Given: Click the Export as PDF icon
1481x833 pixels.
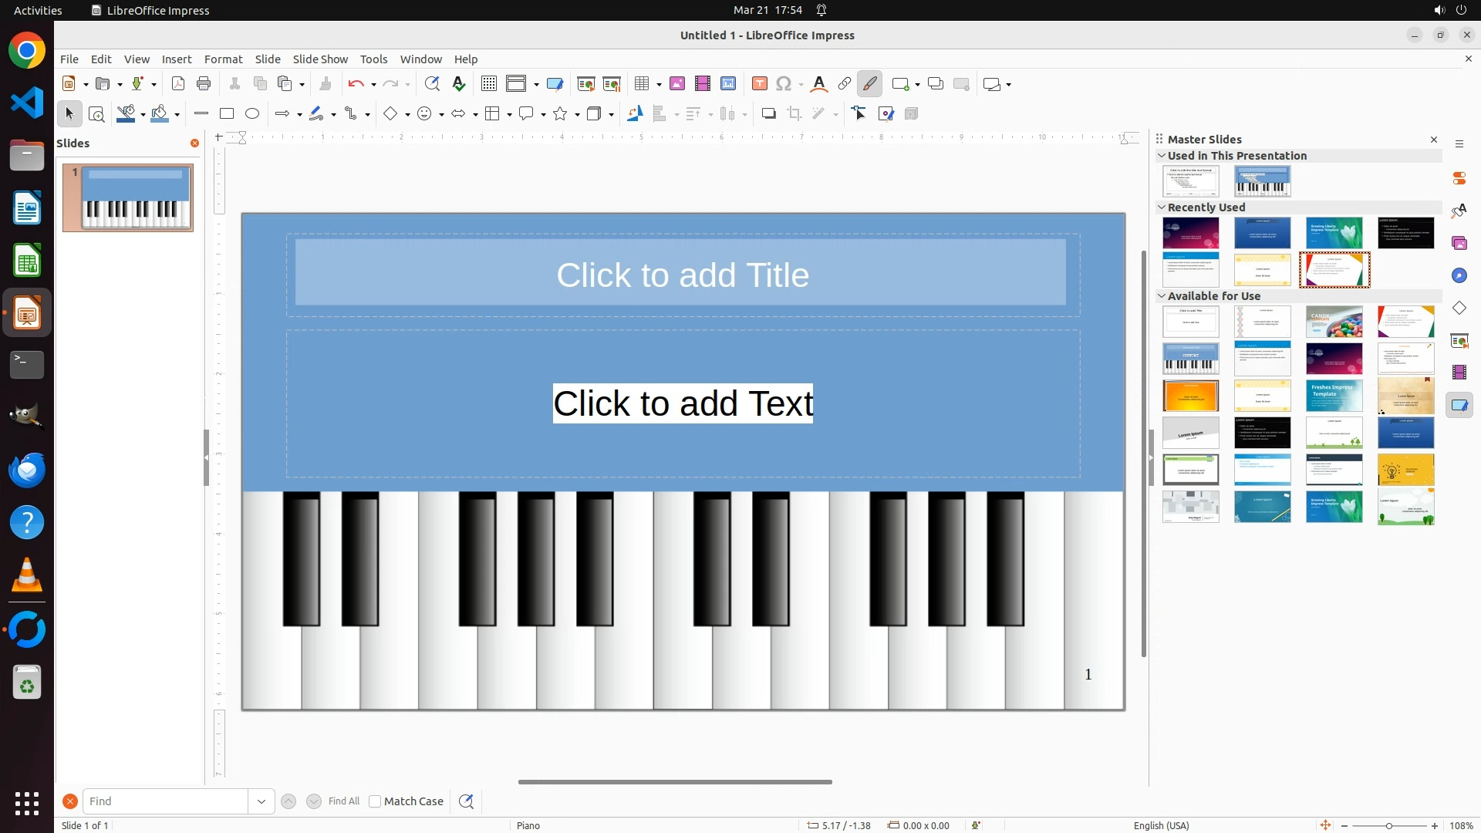Looking at the screenshot, I should coord(178,84).
